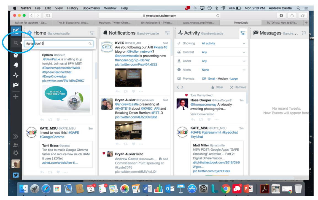Toggle Safari sidebar button
Viewport: 318px width, 200px height.
(x=48, y=15)
